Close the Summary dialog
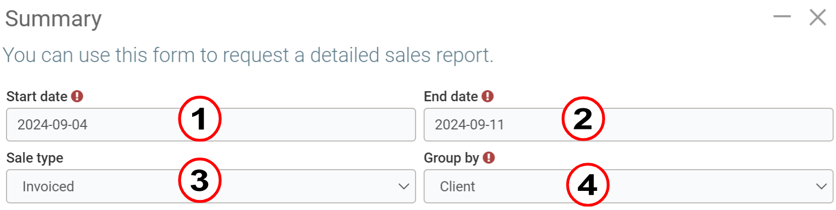The width and height of the screenshot is (836, 210). pos(817,17)
